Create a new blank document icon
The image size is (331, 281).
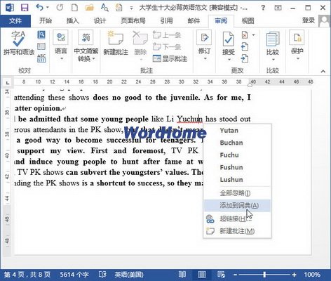[x=74, y=8]
